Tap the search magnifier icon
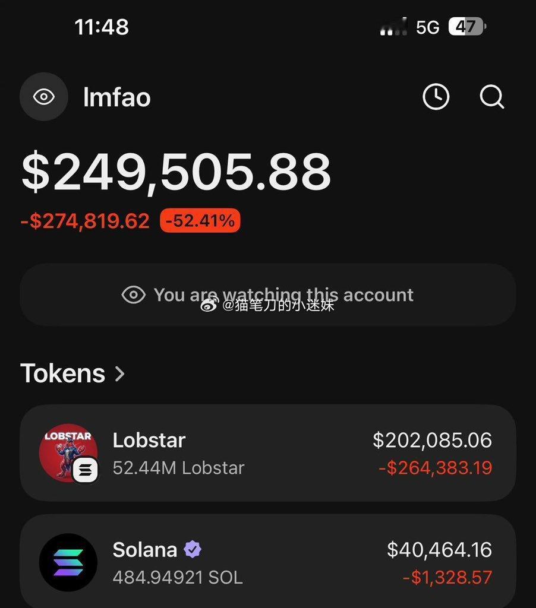This screenshot has width=536, height=608. pos(491,96)
